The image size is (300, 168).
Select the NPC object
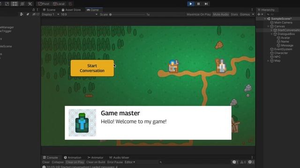[277, 57]
